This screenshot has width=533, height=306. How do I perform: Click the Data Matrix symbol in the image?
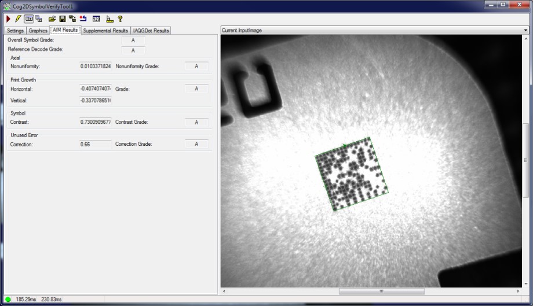(352, 174)
